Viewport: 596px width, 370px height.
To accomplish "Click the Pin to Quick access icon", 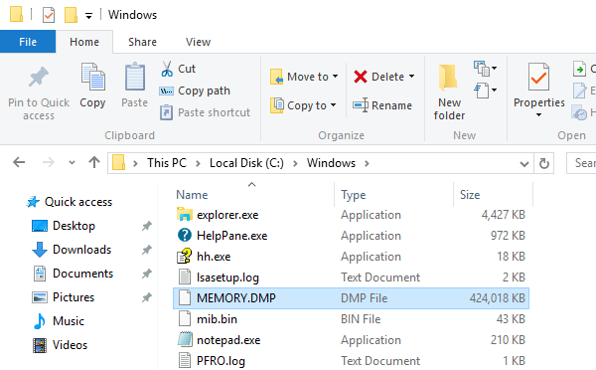I will coord(39,78).
